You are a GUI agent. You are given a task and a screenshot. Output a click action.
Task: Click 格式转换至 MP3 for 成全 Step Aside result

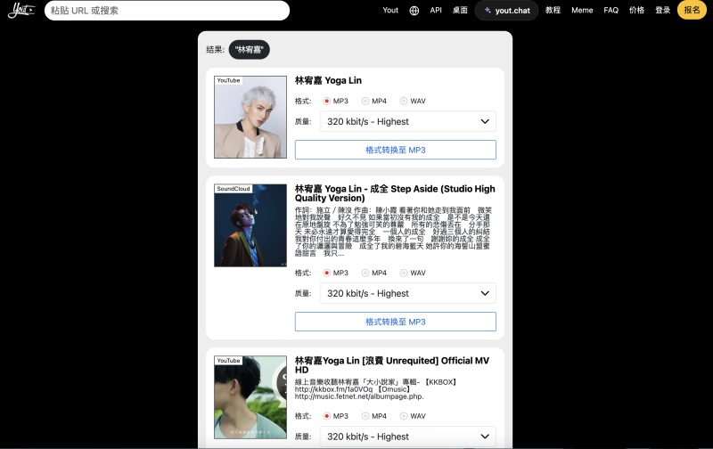(395, 322)
